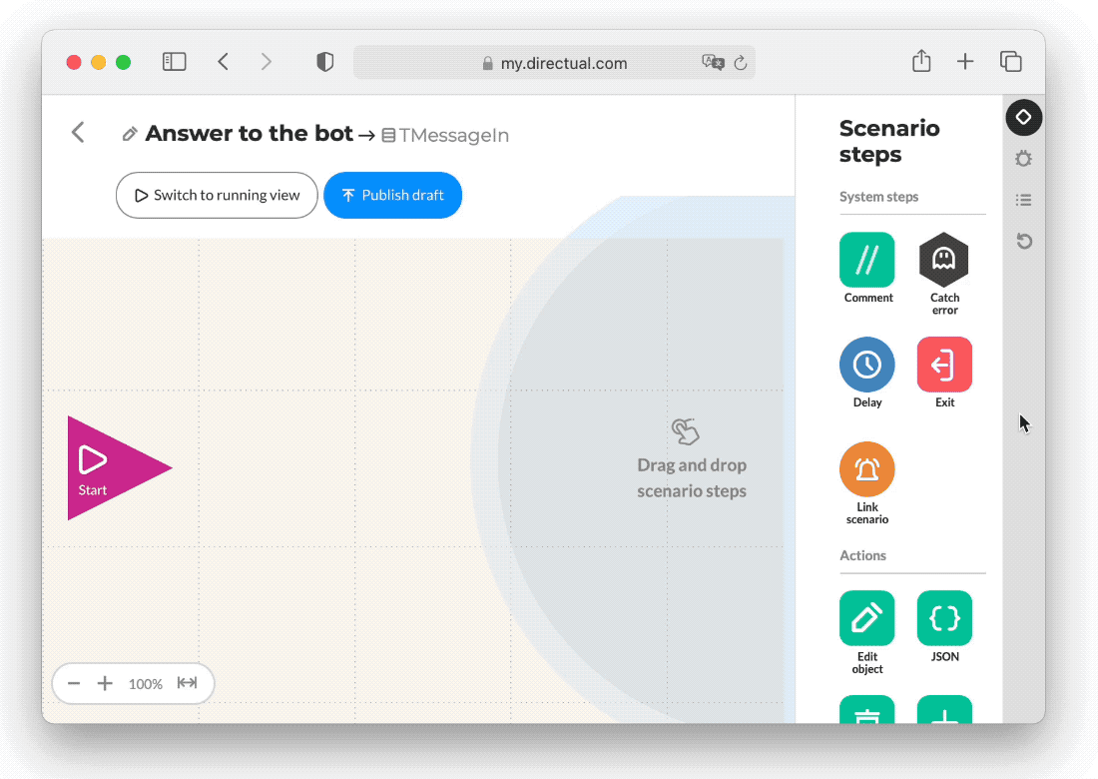The width and height of the screenshot is (1098, 779).
Task: Select the Delay step icon
Action: tap(866, 366)
